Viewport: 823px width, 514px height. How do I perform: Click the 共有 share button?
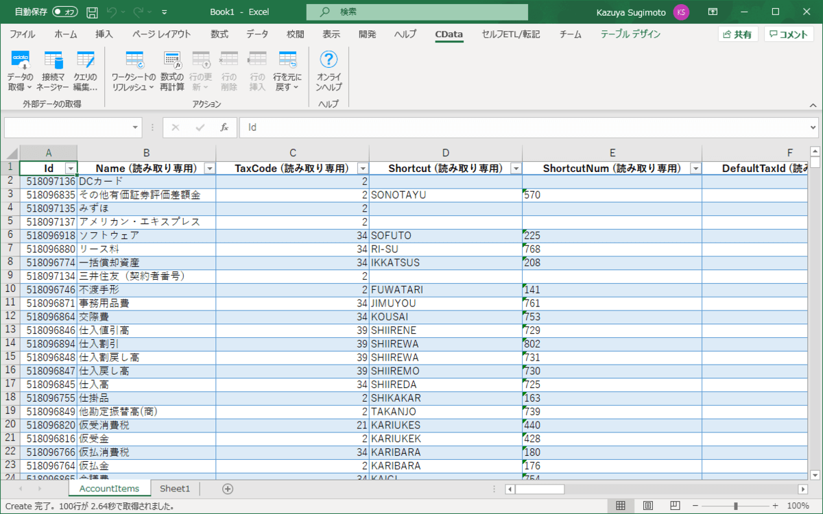[x=738, y=34]
